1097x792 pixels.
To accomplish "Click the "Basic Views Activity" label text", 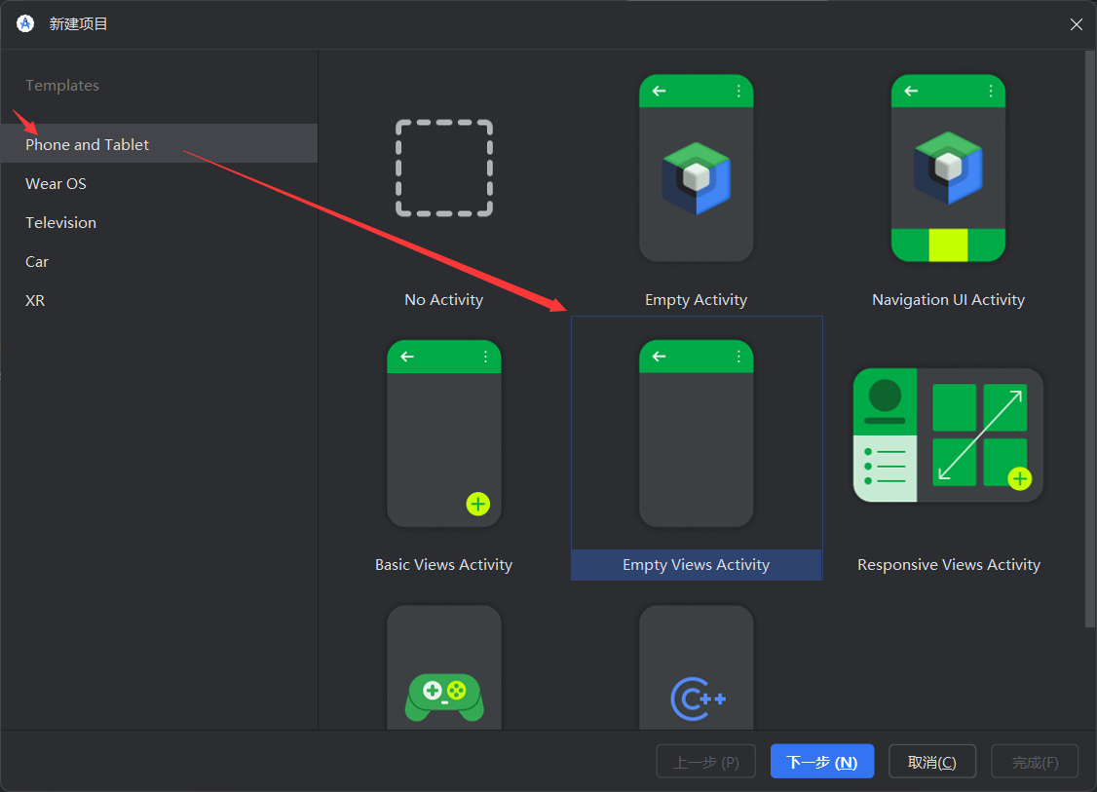I will click(443, 565).
